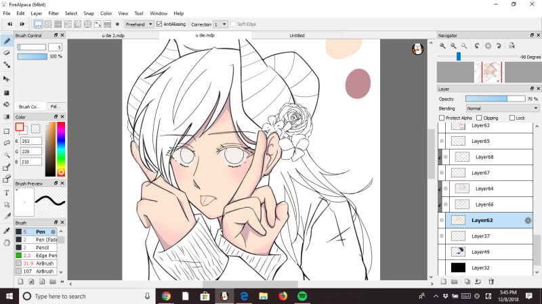Screen dimensions: 542x304
Task: Enable the radial snap icon
Action: click(78, 24)
